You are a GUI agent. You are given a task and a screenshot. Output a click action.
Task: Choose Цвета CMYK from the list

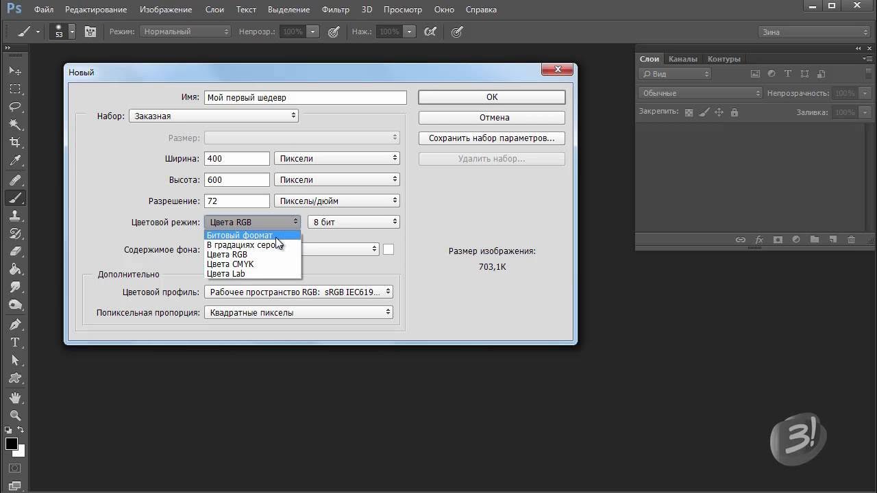(230, 264)
